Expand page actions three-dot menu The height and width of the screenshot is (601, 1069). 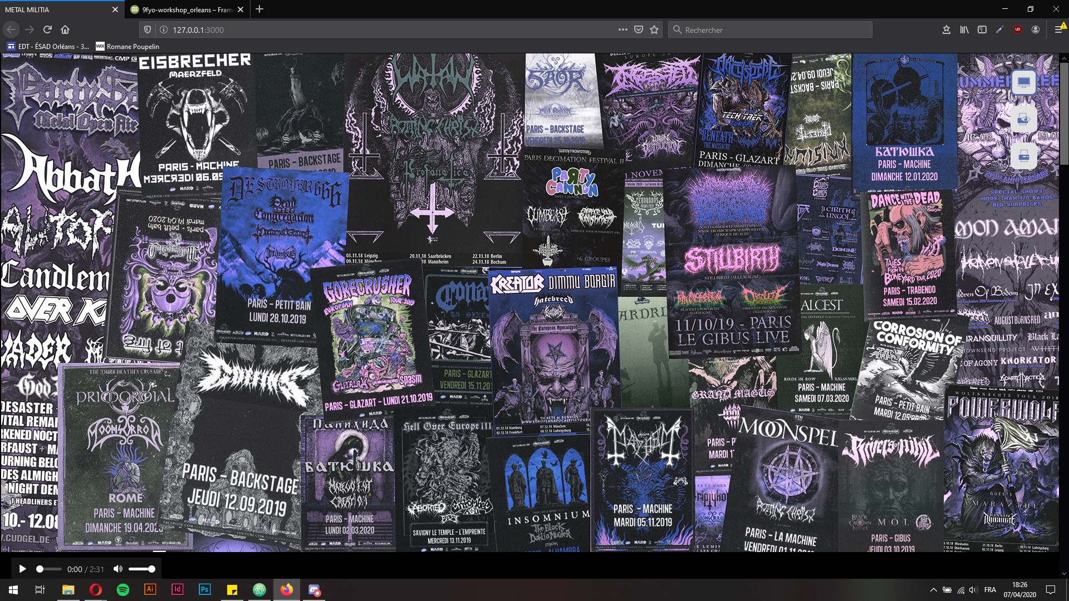pos(622,29)
